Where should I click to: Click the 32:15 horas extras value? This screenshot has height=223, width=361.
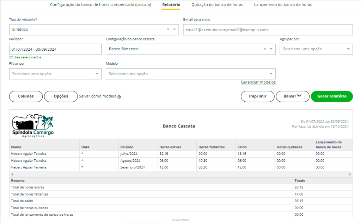pyautogui.click(x=164, y=154)
